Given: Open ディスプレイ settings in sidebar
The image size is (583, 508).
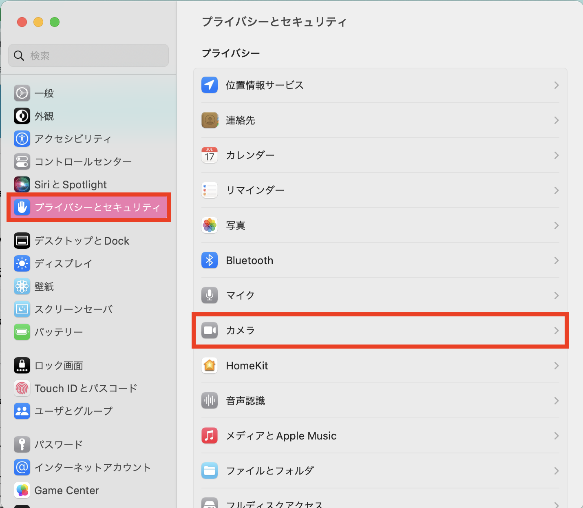Looking at the screenshot, I should 63,264.
